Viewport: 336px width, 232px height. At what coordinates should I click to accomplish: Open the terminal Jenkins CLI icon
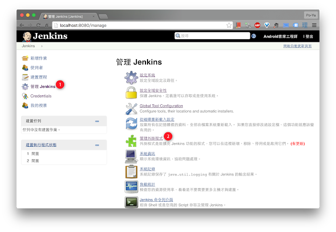tap(131, 202)
